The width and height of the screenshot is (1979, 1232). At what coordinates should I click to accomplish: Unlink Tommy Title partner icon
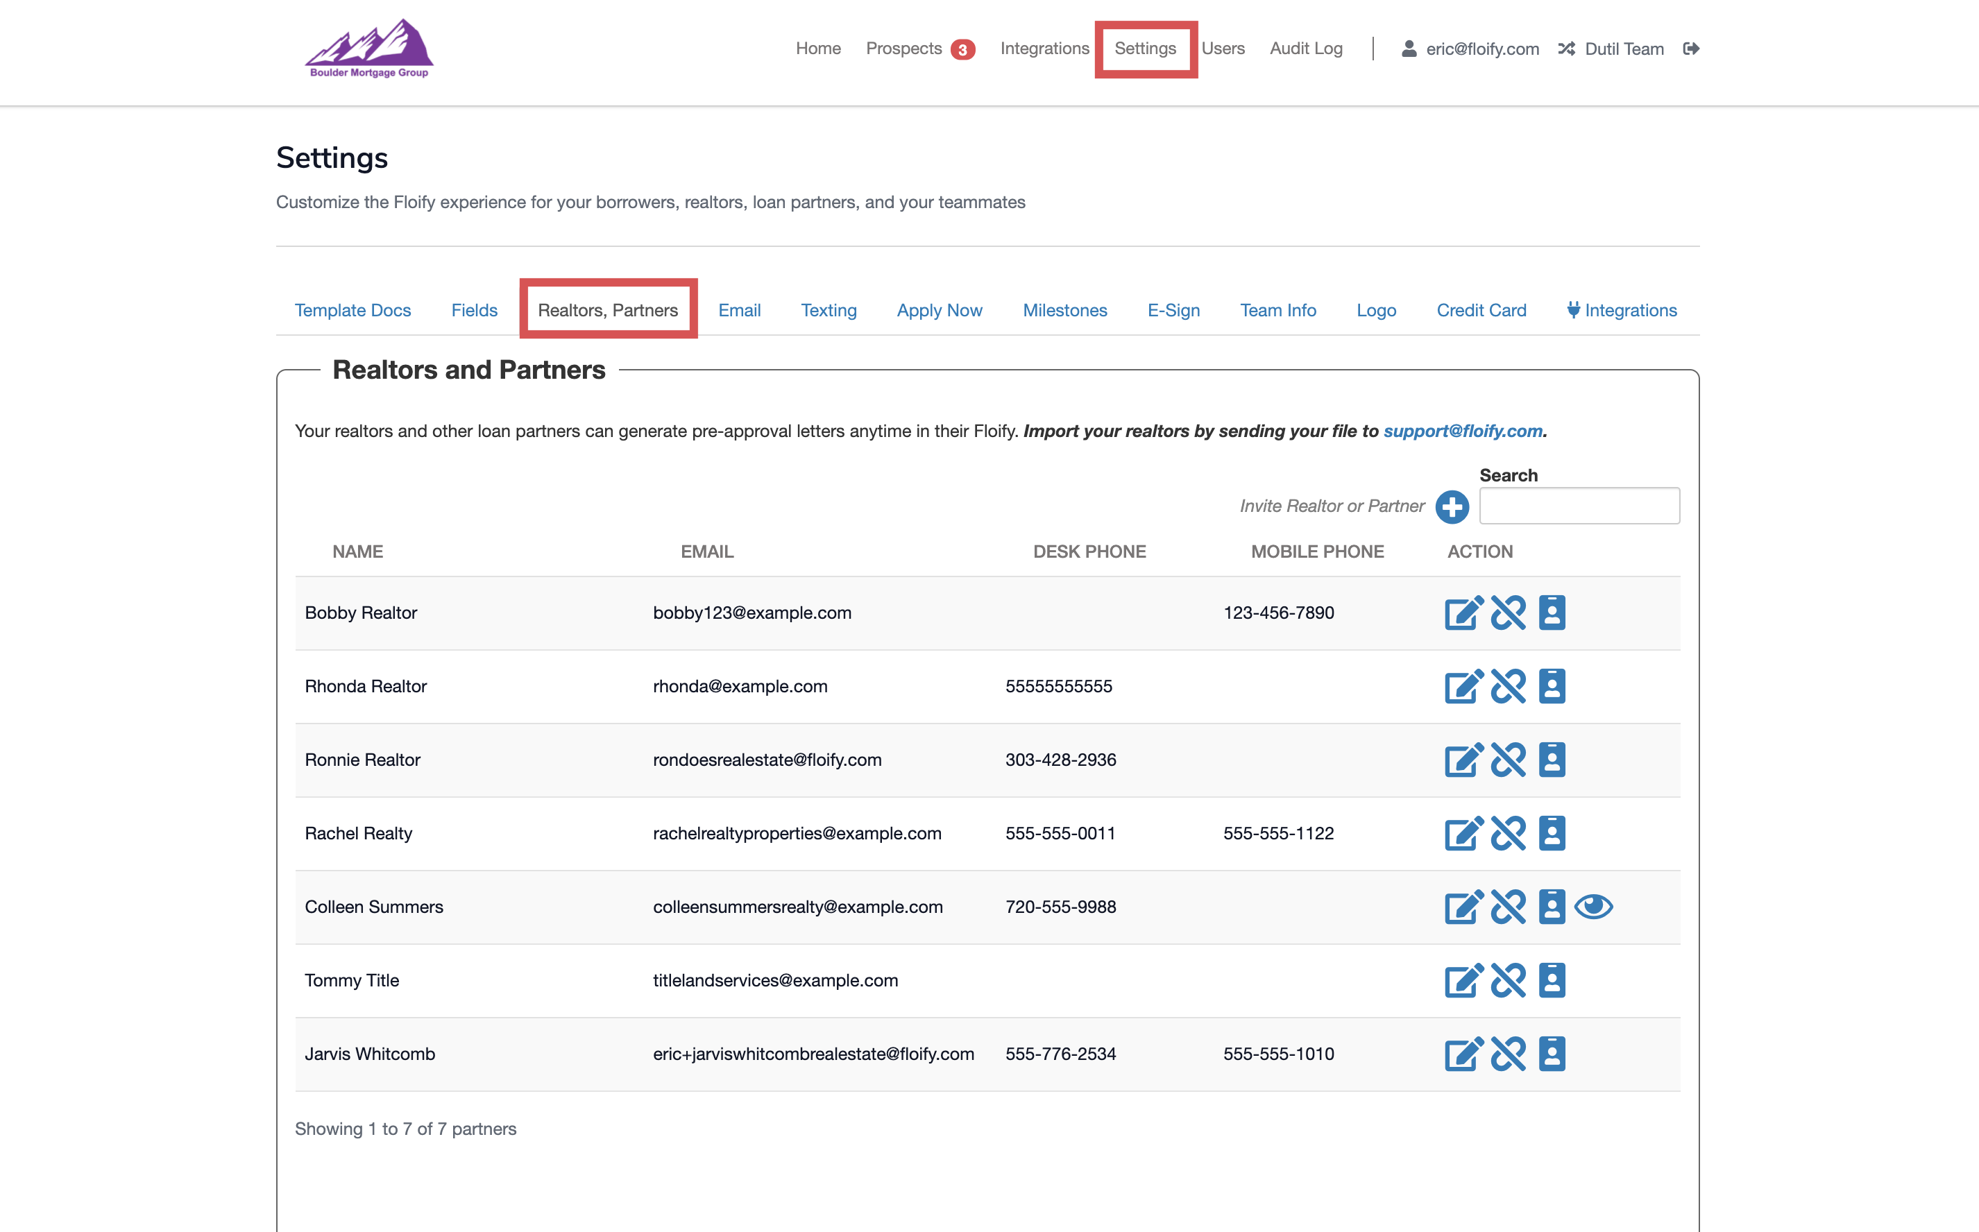(x=1508, y=981)
